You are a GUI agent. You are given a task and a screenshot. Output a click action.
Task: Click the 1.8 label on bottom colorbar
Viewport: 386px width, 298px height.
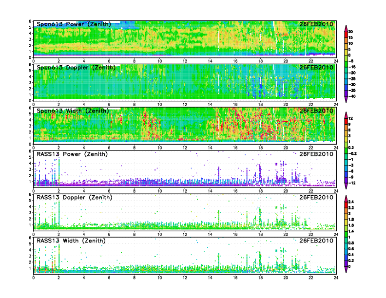coord(351,219)
